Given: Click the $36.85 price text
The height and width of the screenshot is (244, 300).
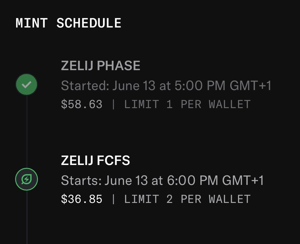Looking at the screenshot, I should click(x=82, y=199).
